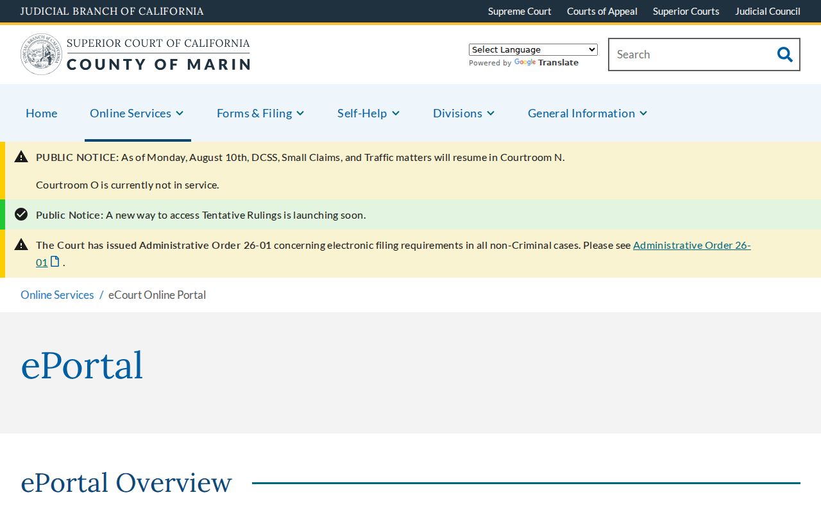
Task: Click the ePortal Overview section heading
Action: pyautogui.click(x=126, y=482)
